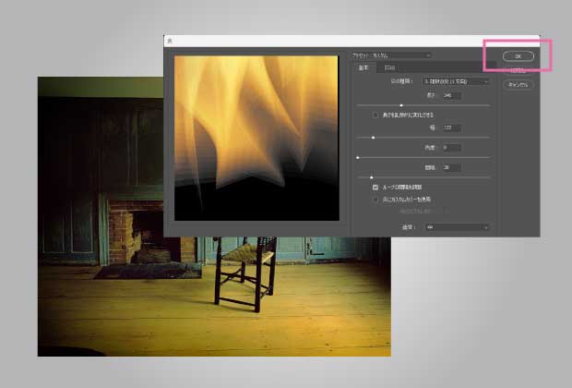572x388 pixels.
Task: Click the 長さ length slider handle
Action: [400, 105]
